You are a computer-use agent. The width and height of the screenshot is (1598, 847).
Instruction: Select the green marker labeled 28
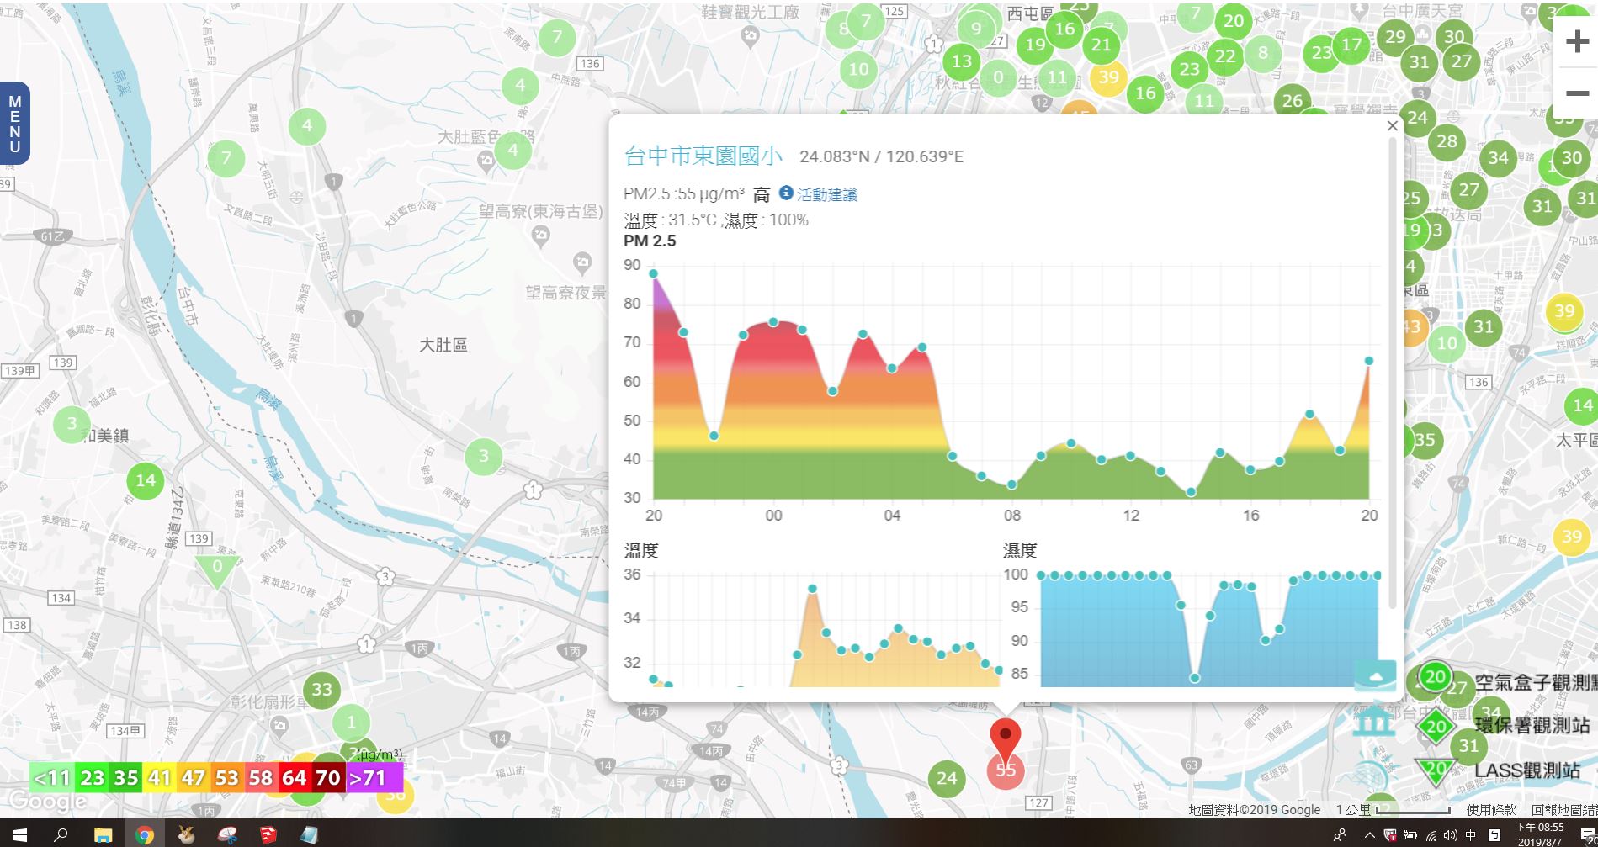(x=1447, y=141)
